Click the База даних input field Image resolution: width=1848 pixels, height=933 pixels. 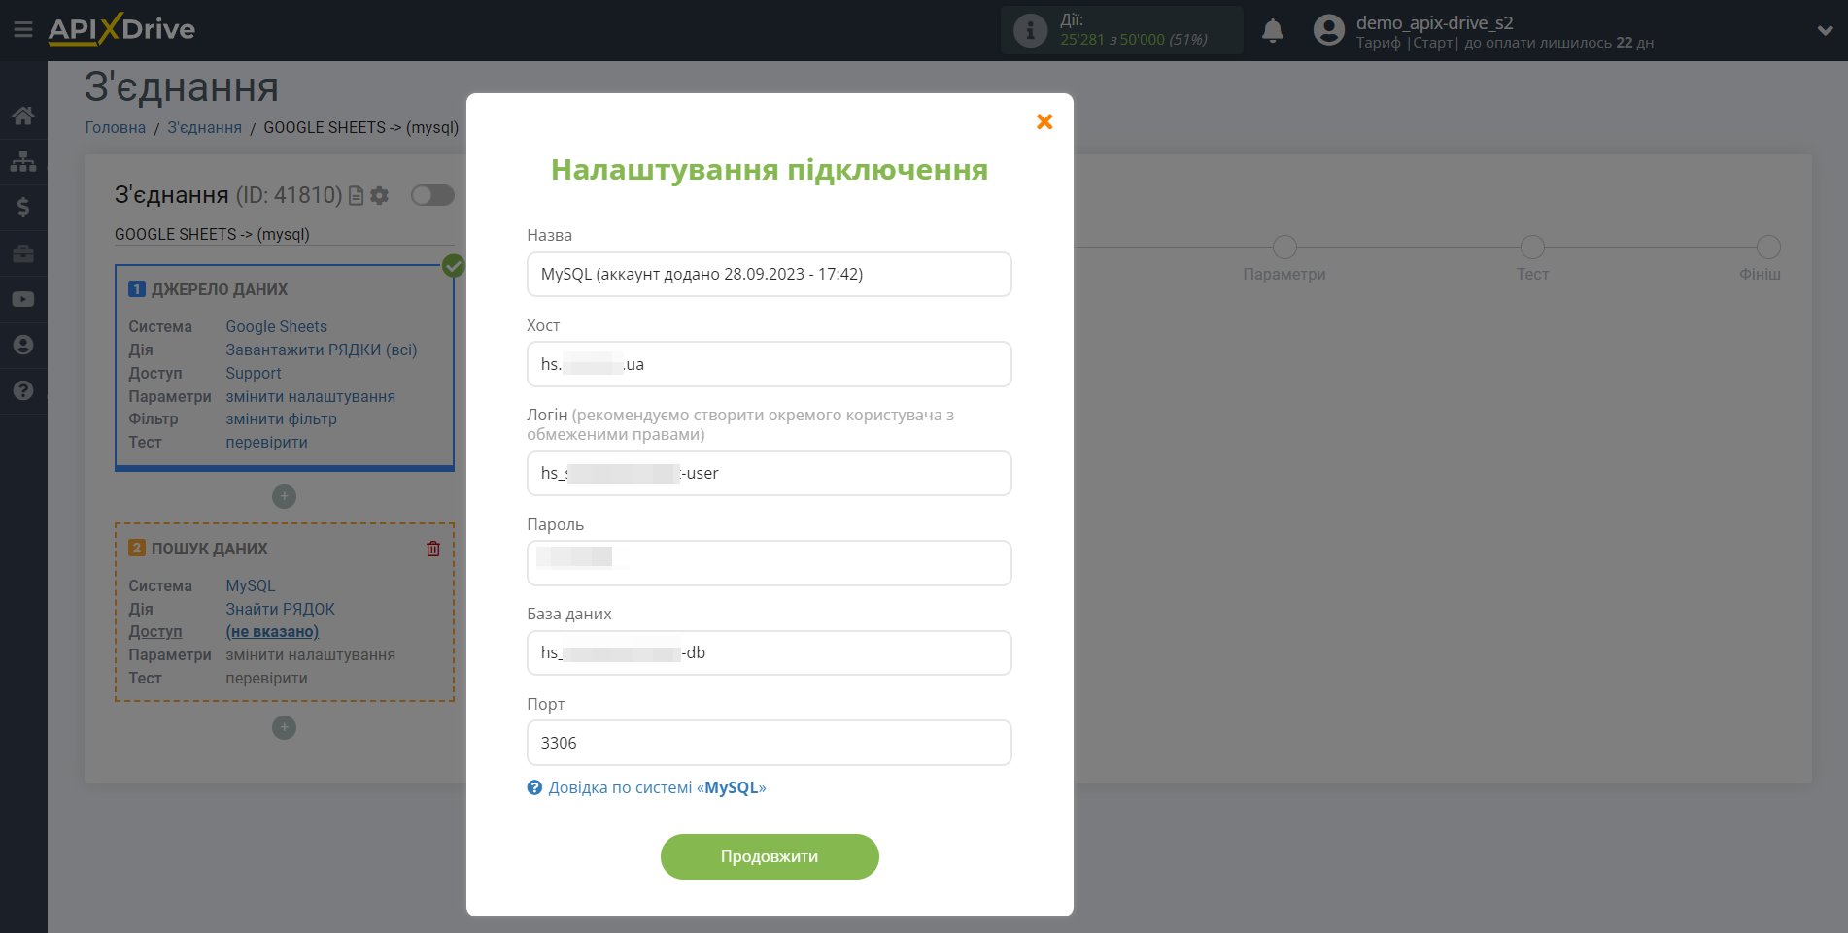click(769, 652)
